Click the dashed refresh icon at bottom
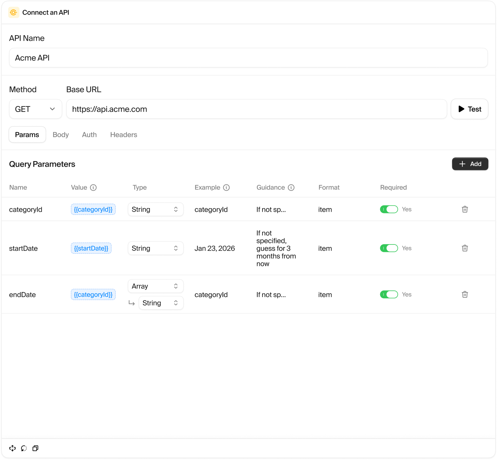This screenshot has width=497, height=460. pos(24,448)
